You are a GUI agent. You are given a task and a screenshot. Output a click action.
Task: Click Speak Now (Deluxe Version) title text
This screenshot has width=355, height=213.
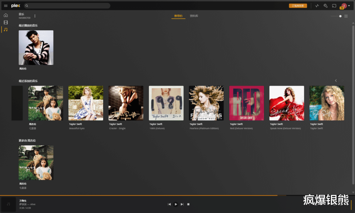285,128
